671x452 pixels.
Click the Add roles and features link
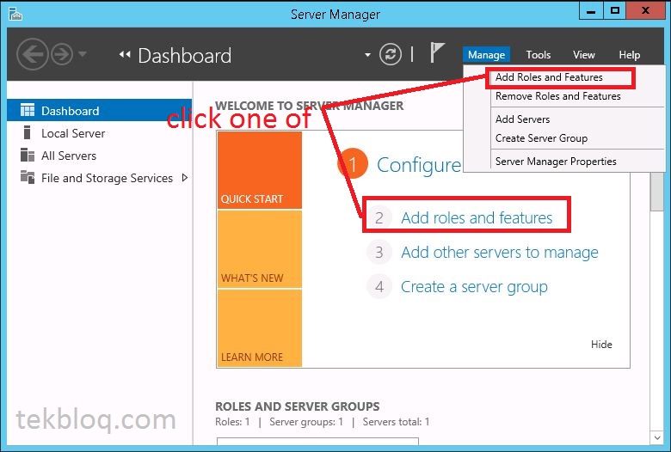pos(477,217)
